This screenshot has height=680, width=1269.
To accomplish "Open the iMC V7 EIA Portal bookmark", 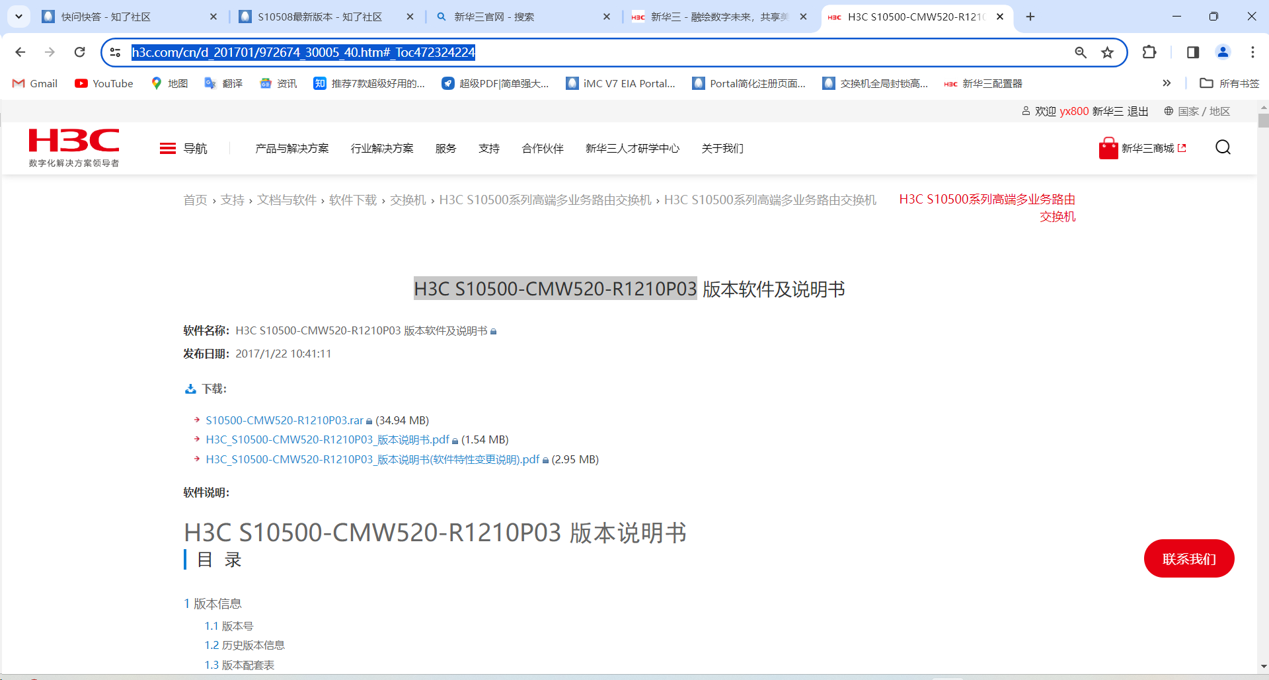I will (621, 83).
